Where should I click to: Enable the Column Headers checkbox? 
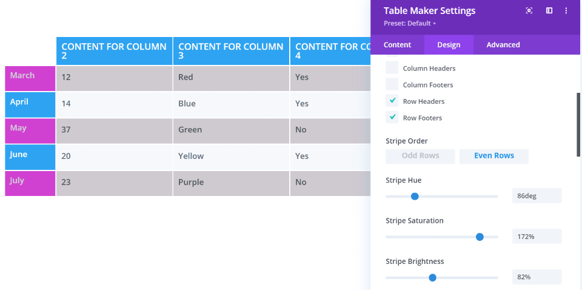(392, 68)
